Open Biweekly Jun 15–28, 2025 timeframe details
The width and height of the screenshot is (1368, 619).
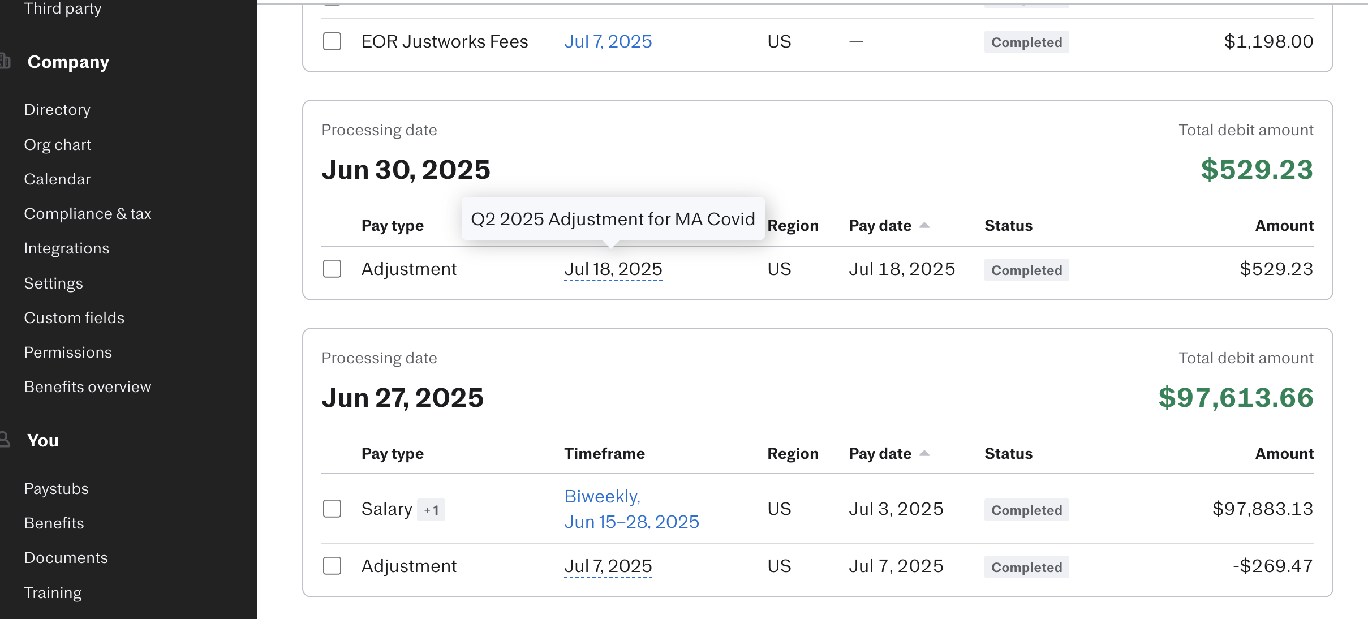tap(631, 509)
